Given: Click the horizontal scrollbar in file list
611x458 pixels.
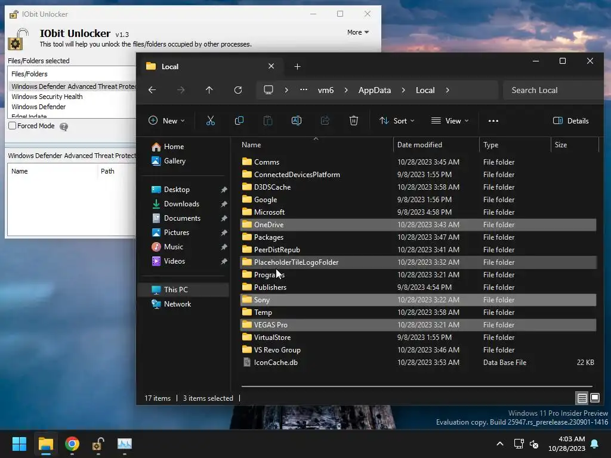Looking at the screenshot, I should tap(417, 386).
